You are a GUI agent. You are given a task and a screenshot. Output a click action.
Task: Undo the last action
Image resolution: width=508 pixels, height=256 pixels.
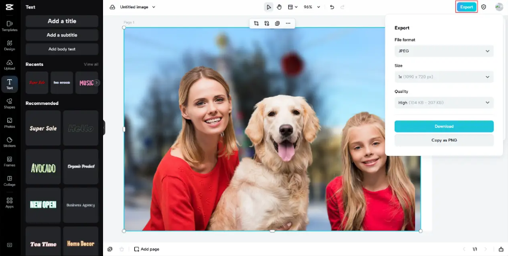(332, 7)
